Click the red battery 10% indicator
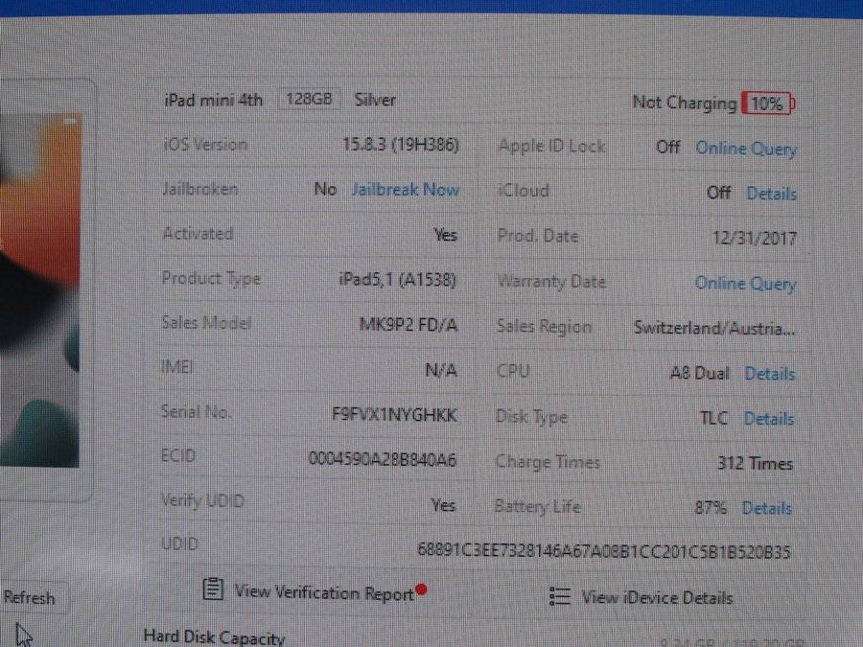863x647 pixels. click(767, 104)
